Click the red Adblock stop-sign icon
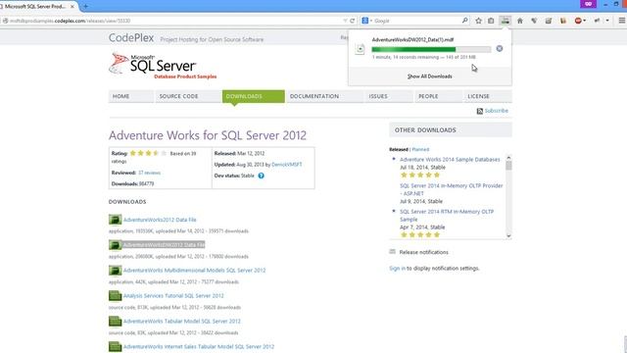627x353 pixels. (578, 21)
